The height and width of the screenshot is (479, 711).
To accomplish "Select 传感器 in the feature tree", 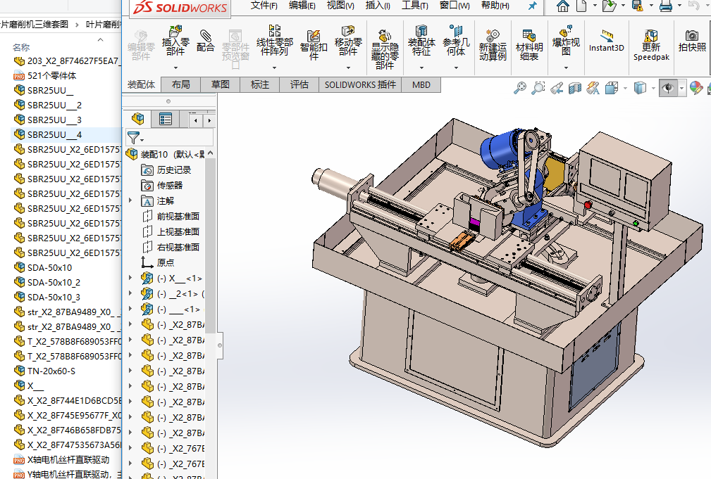I will coord(162,185).
